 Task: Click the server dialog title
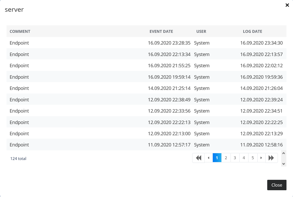pos(14,10)
